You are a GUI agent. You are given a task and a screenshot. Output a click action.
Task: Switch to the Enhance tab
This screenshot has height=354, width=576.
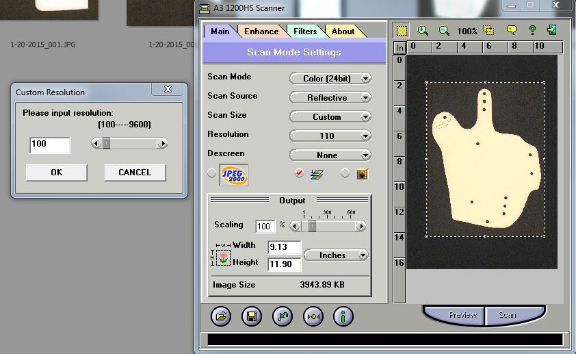tap(261, 31)
